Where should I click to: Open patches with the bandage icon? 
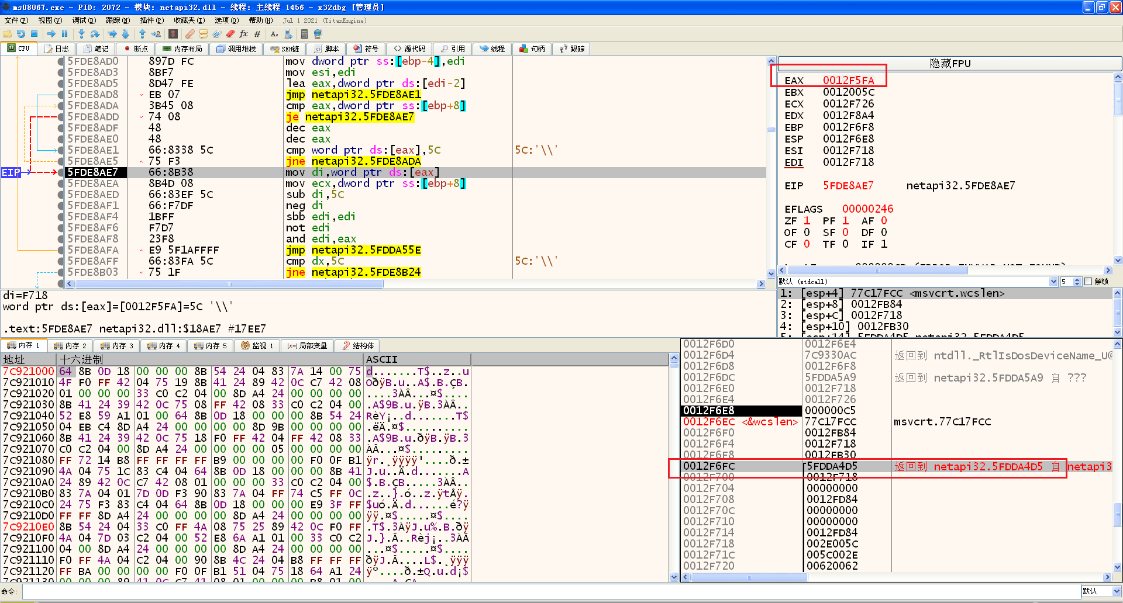click(x=190, y=34)
